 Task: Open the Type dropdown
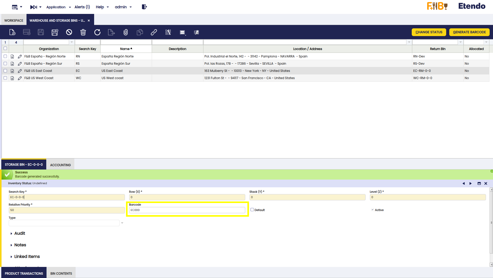[x=122, y=223]
